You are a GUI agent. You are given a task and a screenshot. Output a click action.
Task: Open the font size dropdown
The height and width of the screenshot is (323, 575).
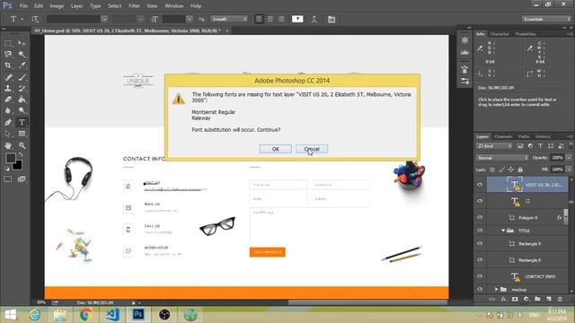[190, 19]
